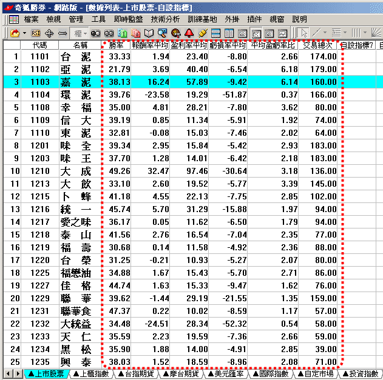The image size is (383, 380).
Task: Click the yellow plug connector icon
Action: pyautogui.click(x=203, y=33)
